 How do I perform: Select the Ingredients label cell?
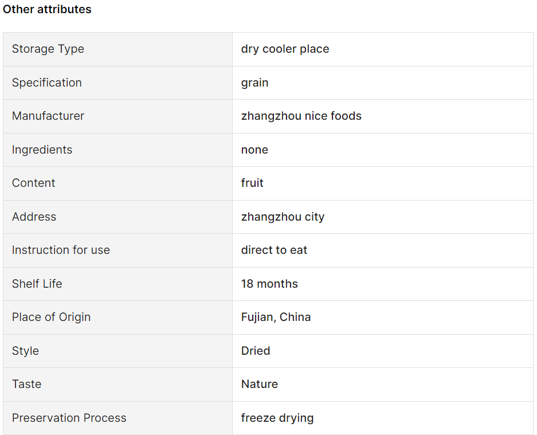point(118,150)
